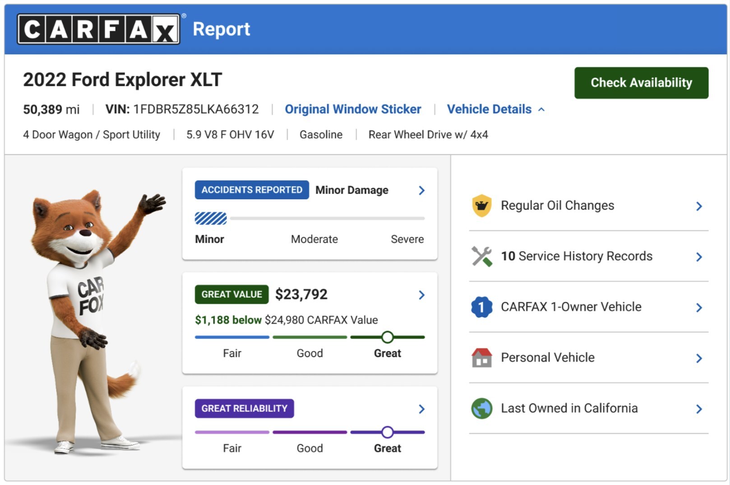Click the Personal Vehicle house icon
The width and height of the screenshot is (730, 485).
click(481, 358)
